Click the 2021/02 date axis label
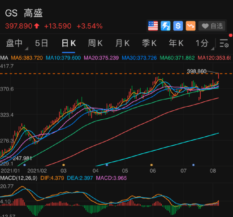 (x=37, y=171)
